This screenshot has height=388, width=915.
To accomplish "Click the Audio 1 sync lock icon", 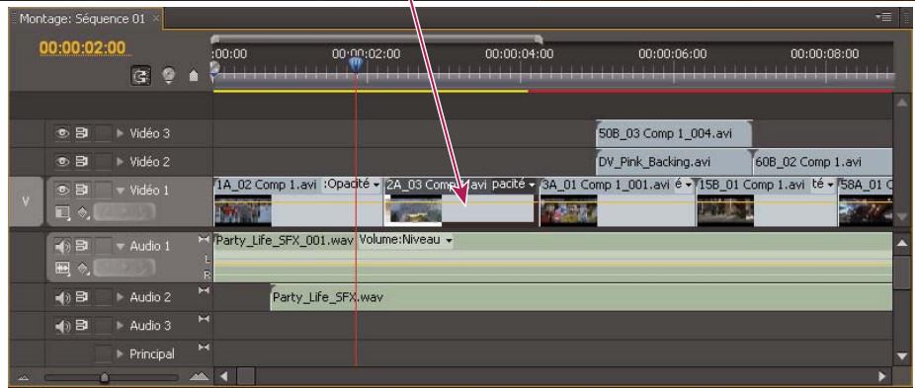I will point(82,246).
